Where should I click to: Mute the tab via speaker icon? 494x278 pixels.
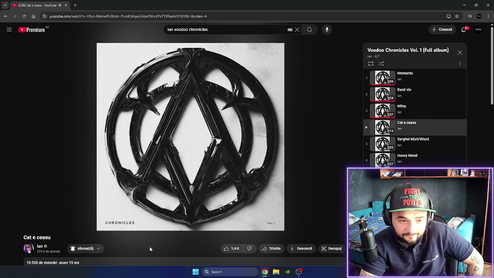pos(59,5)
